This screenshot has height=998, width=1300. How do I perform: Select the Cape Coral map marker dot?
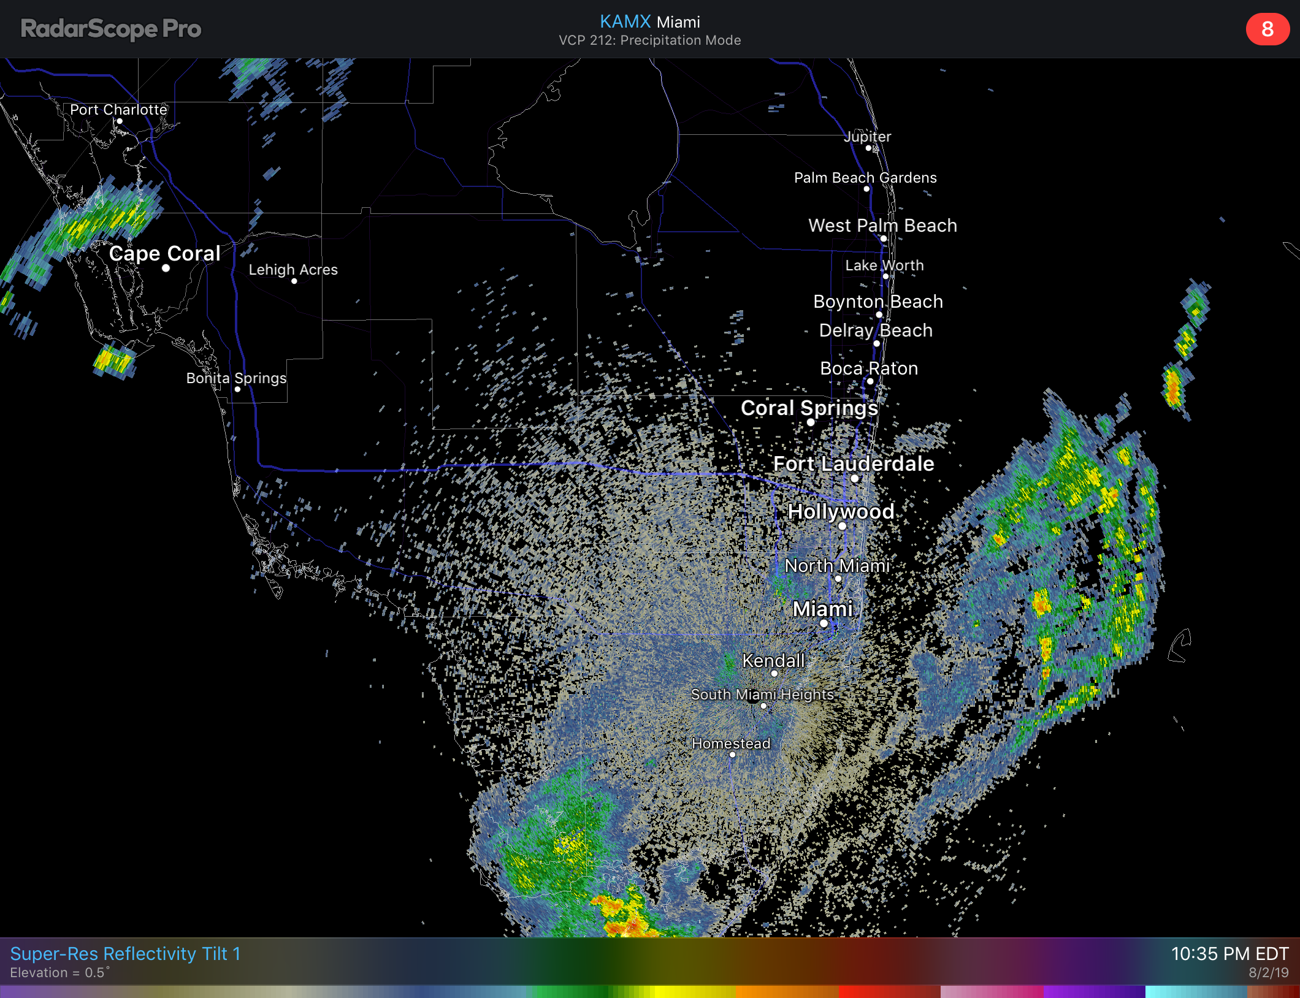(x=166, y=268)
